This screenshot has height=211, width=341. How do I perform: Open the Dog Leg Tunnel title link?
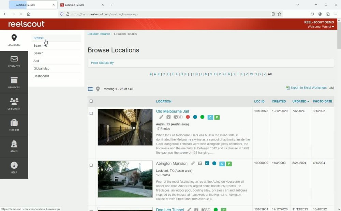[170, 210]
